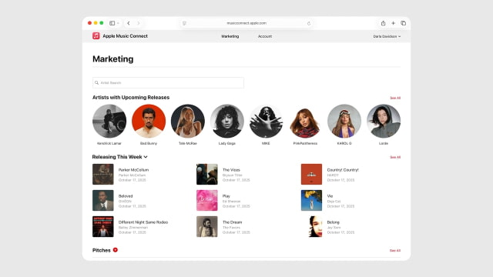Viewport: 493px width, 277px height.
Task: Open Tate McRae artist avatar
Action: 188,122
